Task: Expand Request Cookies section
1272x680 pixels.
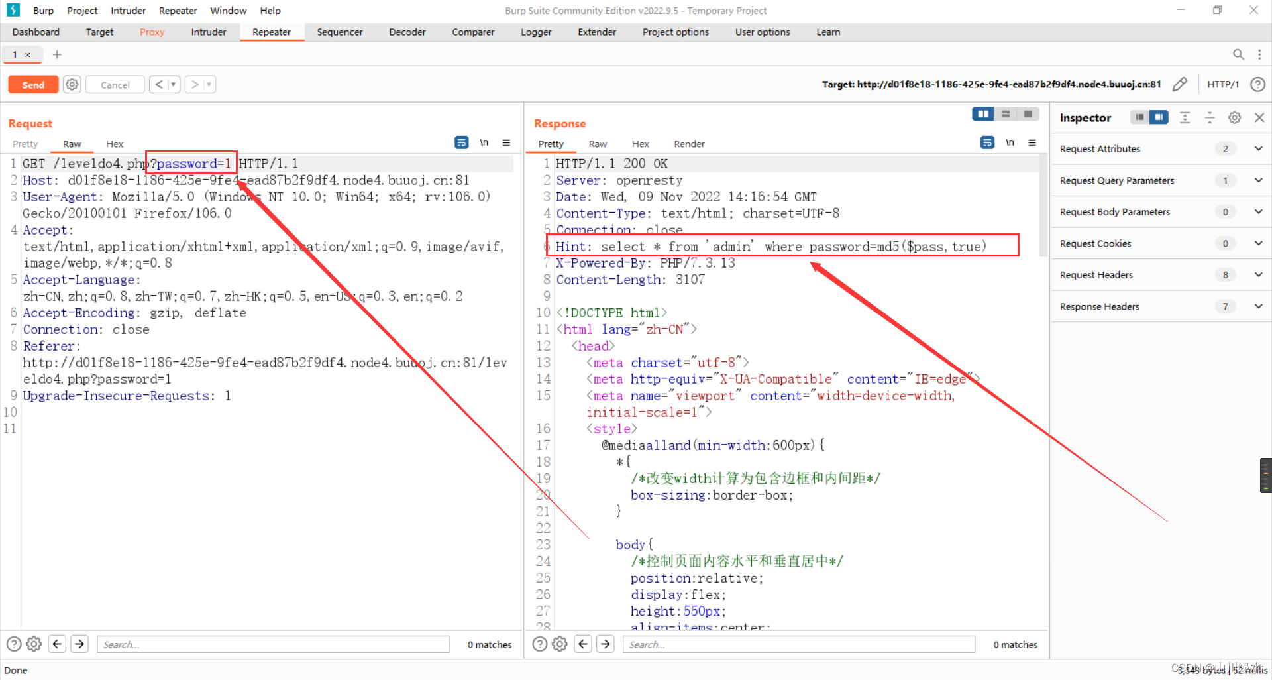Action: 1161,243
